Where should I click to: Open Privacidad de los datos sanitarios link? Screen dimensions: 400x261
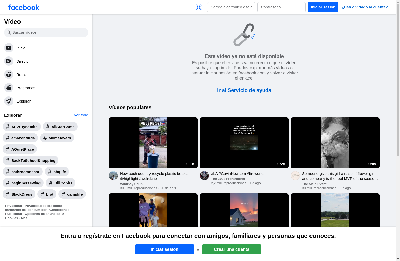coord(34,208)
